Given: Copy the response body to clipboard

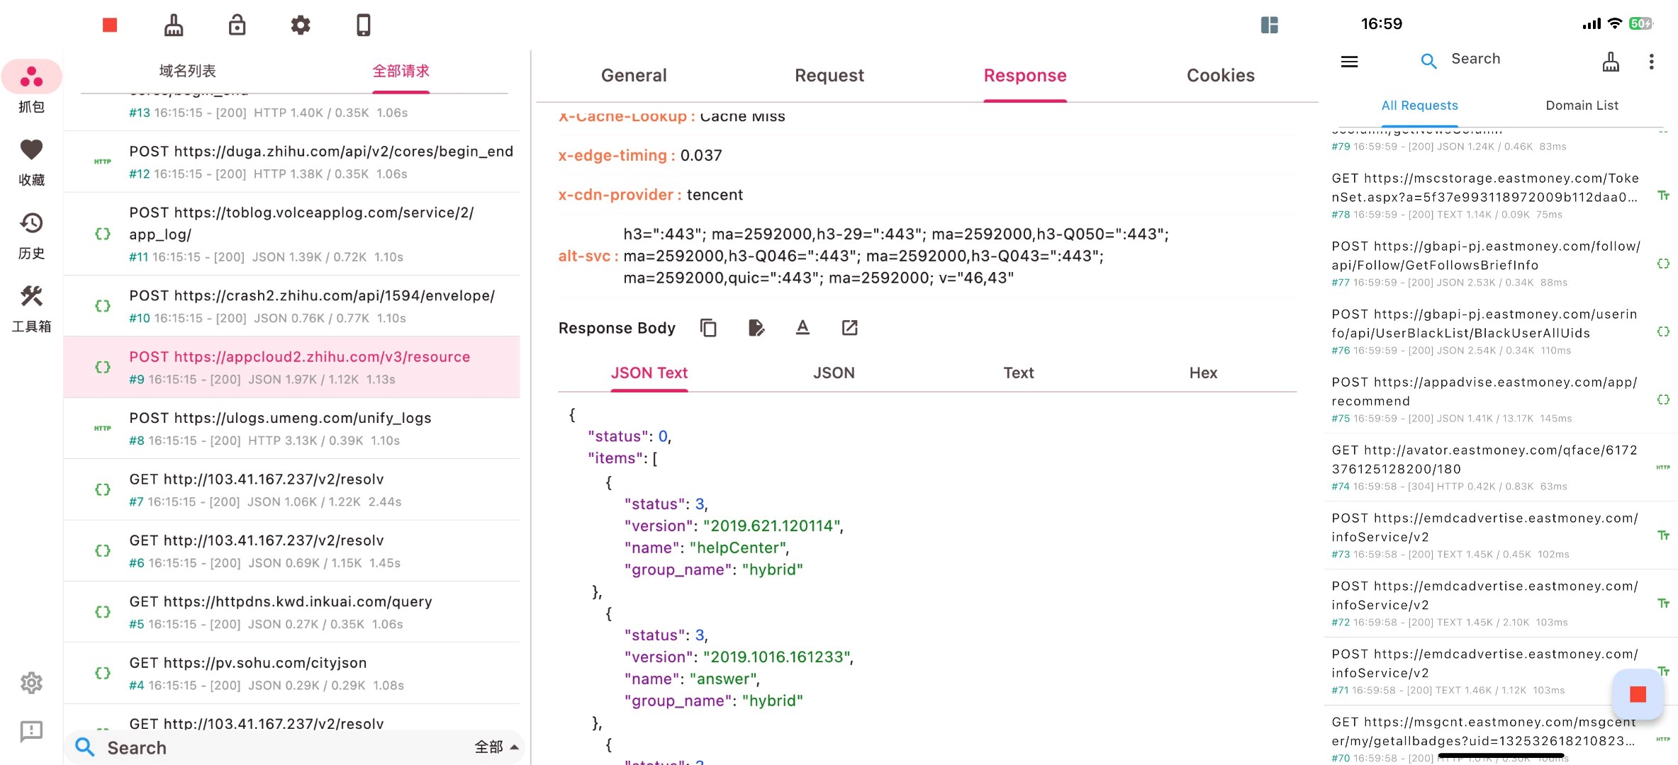Looking at the screenshot, I should click(708, 328).
